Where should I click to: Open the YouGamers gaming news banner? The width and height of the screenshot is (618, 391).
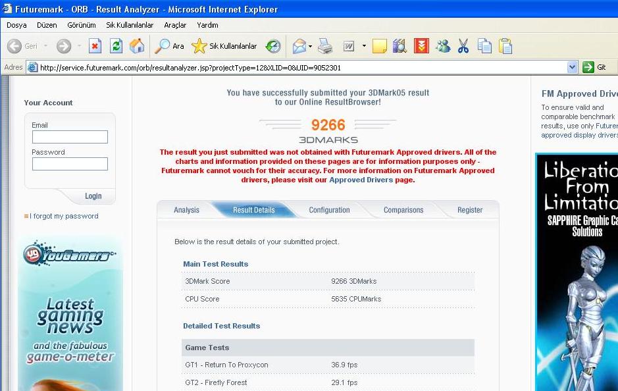point(70,313)
